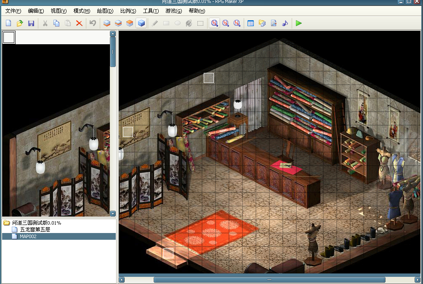Select project root 问道三国测试版0.01% in map tree
Image resolution: width=423 pixels, height=284 pixels.
37,223
